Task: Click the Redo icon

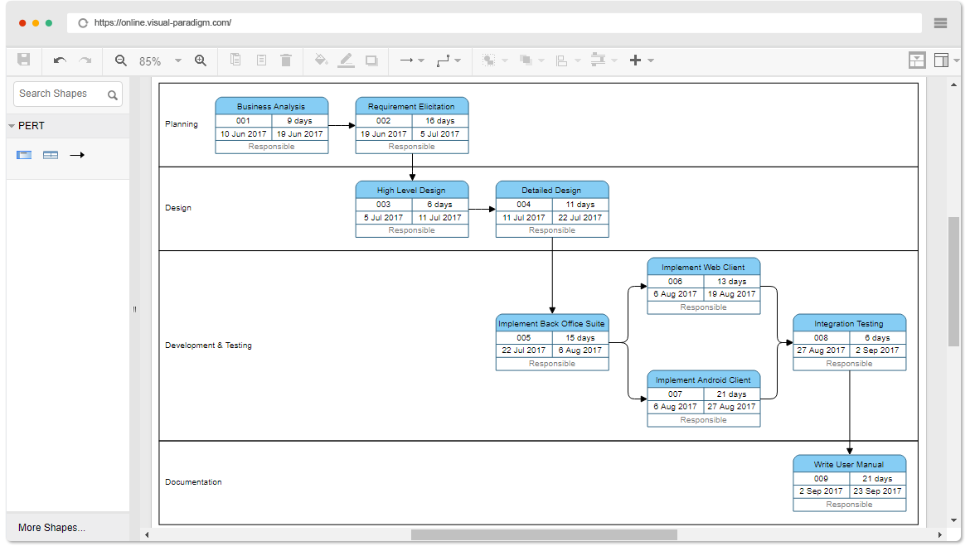Action: click(85, 60)
